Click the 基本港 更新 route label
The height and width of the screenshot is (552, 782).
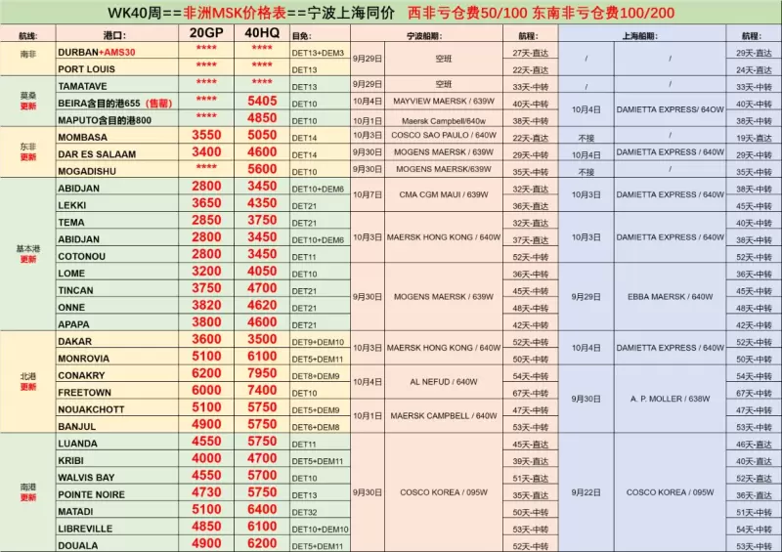pyautogui.click(x=28, y=254)
